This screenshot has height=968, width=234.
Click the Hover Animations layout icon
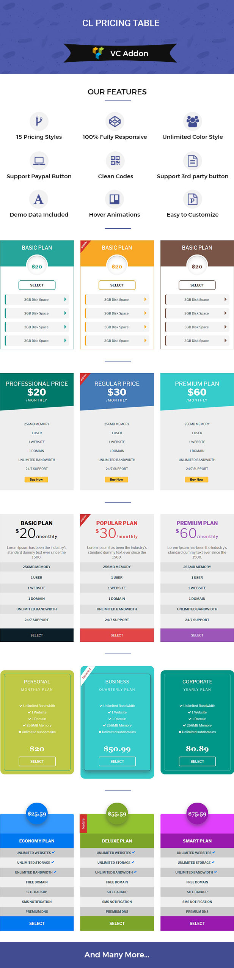[x=115, y=199]
